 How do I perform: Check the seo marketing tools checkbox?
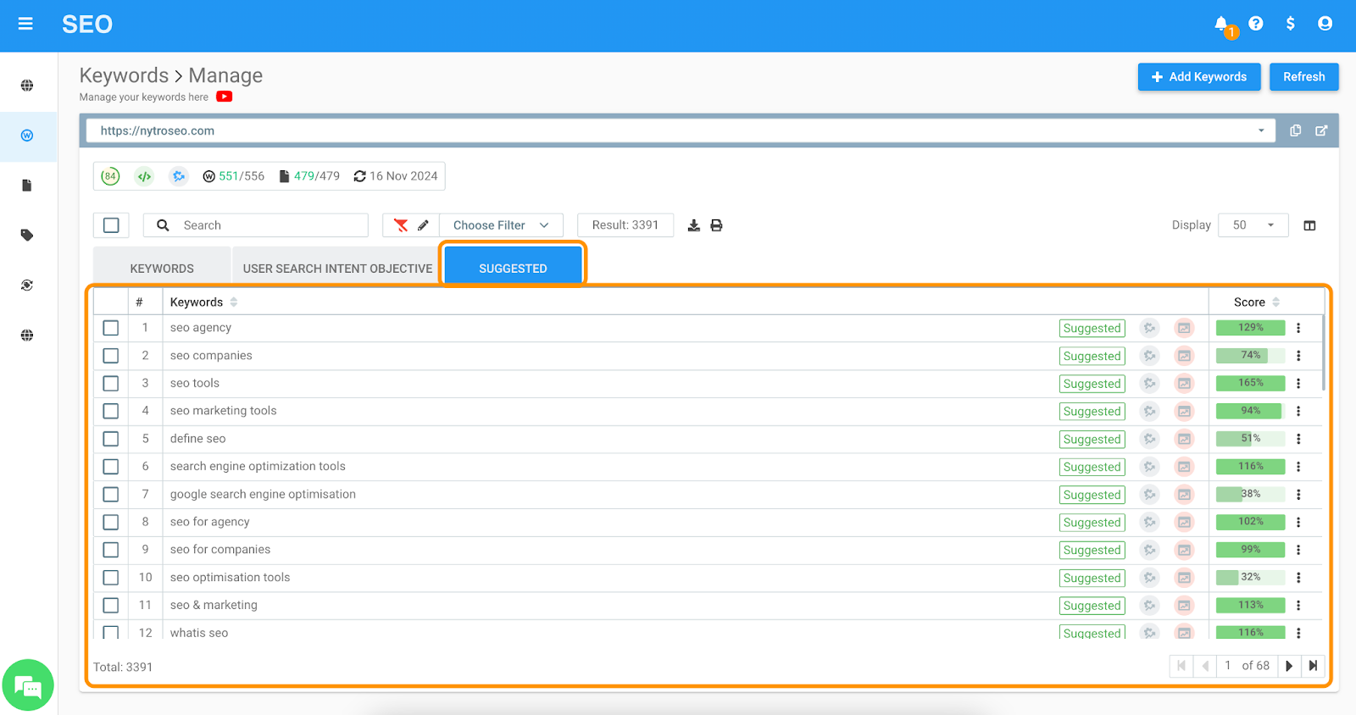point(111,411)
